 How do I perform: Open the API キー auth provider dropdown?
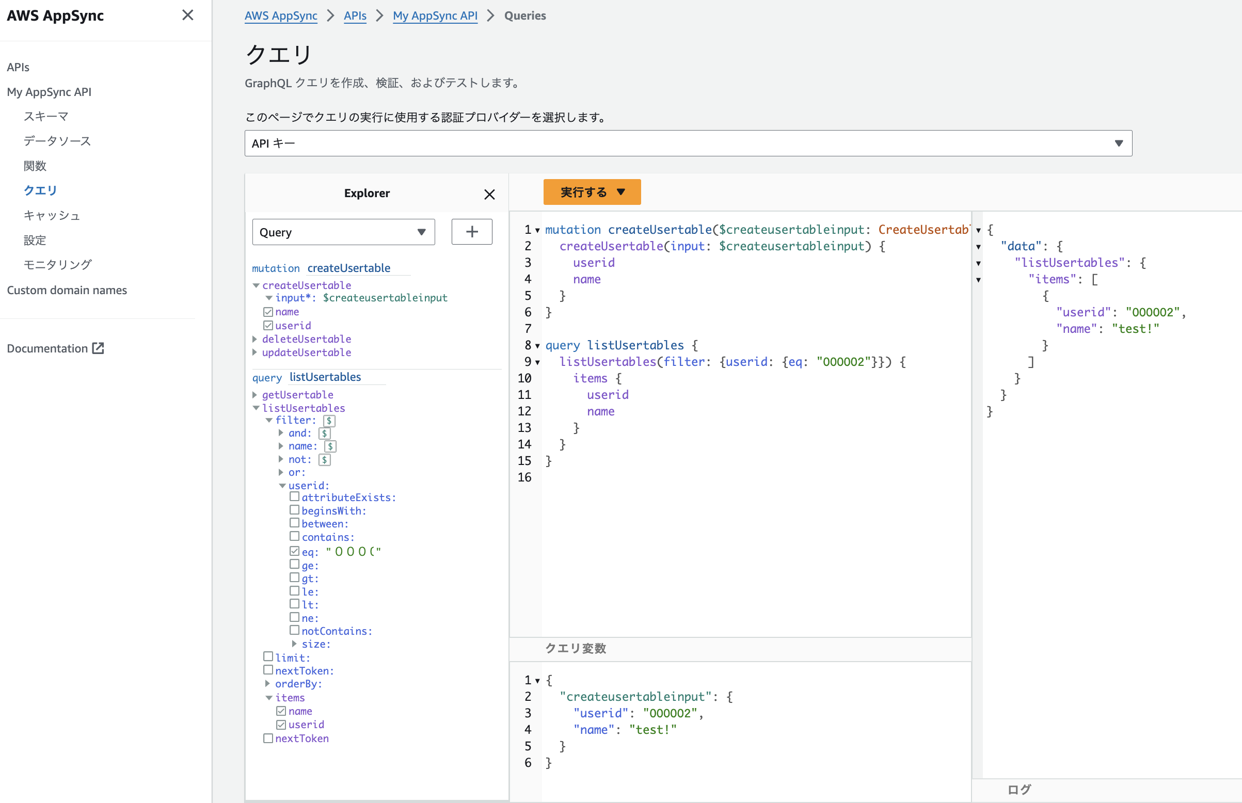(x=688, y=143)
